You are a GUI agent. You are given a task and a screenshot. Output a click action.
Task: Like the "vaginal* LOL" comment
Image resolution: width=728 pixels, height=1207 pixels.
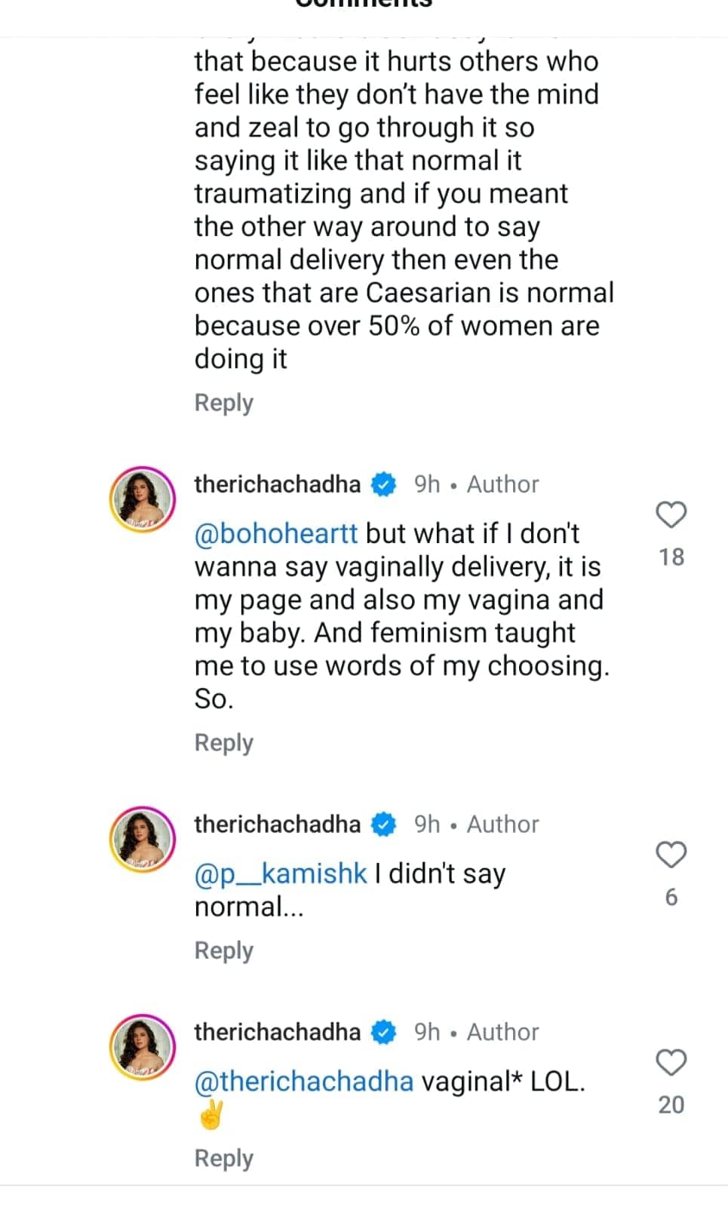[671, 1063]
